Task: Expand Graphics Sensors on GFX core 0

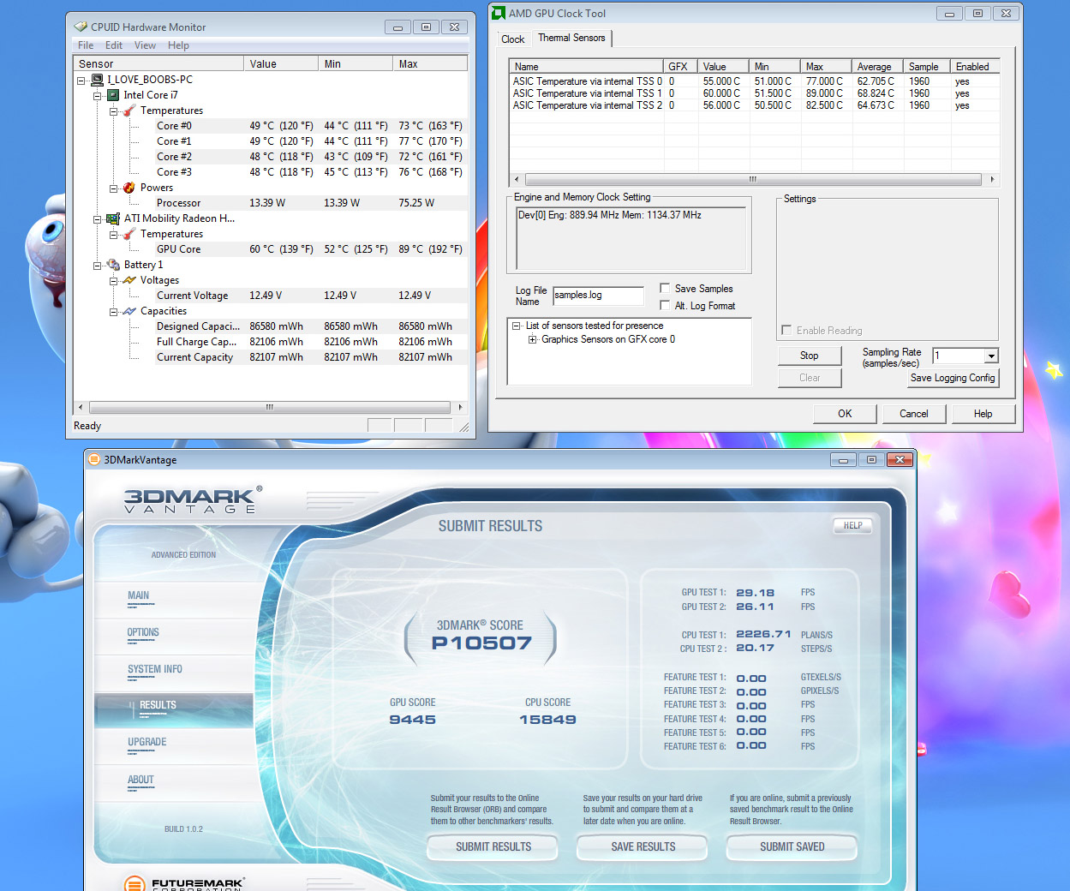Action: point(533,339)
